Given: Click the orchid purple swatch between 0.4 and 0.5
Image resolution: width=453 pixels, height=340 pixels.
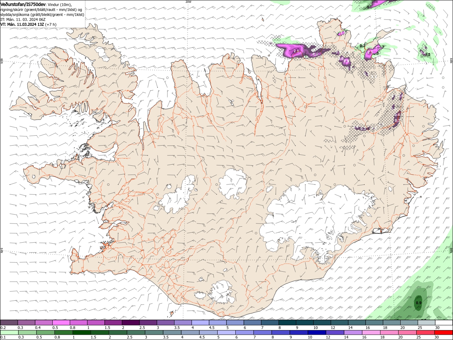Looking at the screenshot, I should 44,323.
